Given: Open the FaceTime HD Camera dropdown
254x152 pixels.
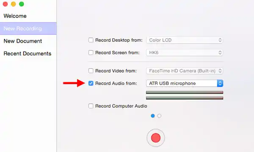Looking at the screenshot, I should pyautogui.click(x=185, y=71).
